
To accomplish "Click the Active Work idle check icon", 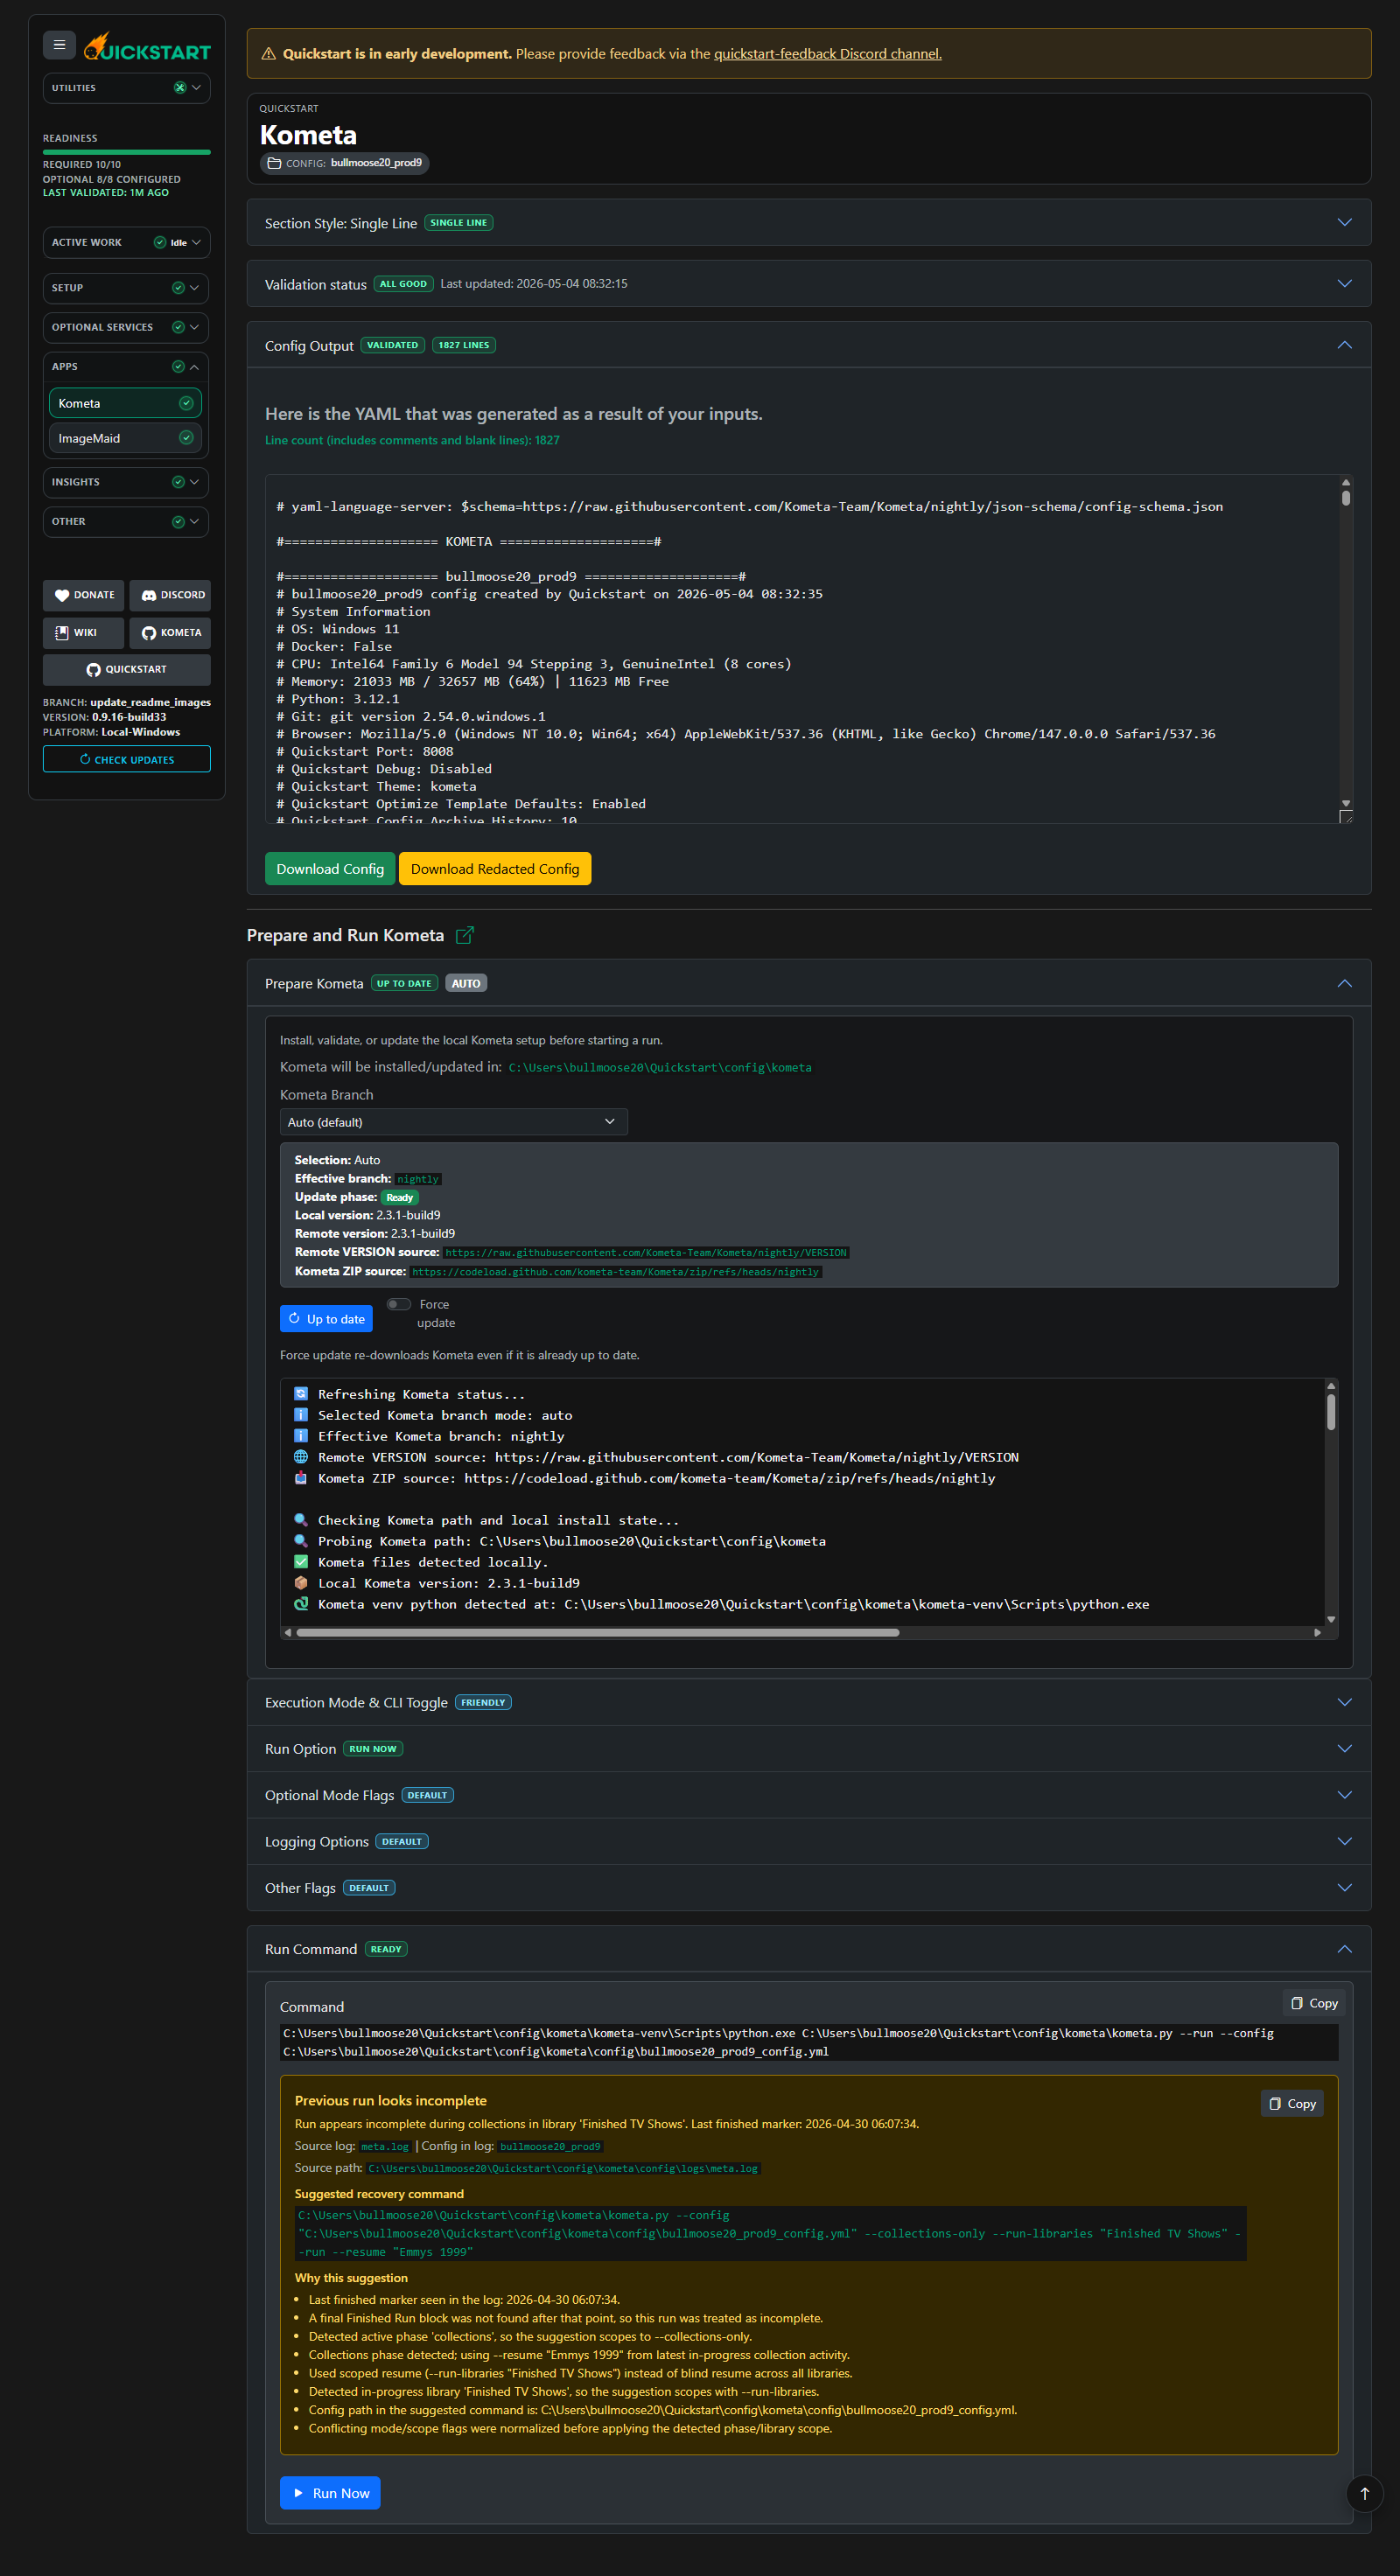I will [x=160, y=243].
